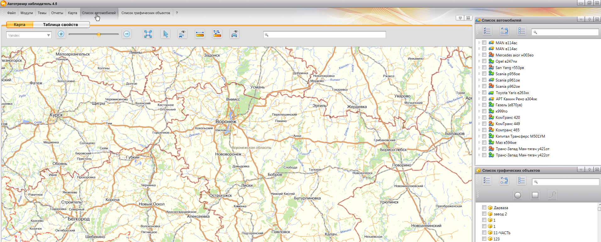Click the Дарваза object cube icon
The height and width of the screenshot is (242, 601).
coord(490,208)
